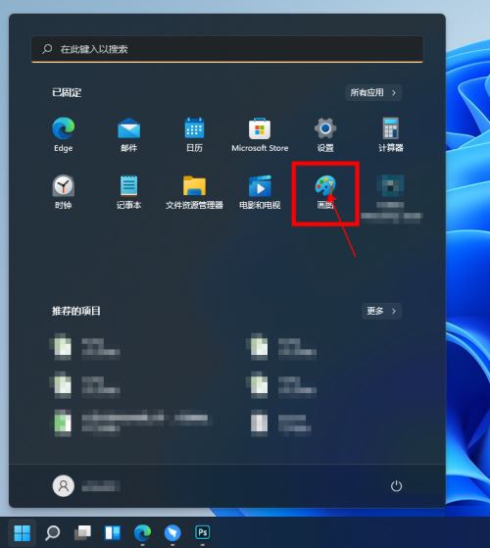Open All apps (所有应用) list
The image size is (490, 548).
(x=373, y=92)
